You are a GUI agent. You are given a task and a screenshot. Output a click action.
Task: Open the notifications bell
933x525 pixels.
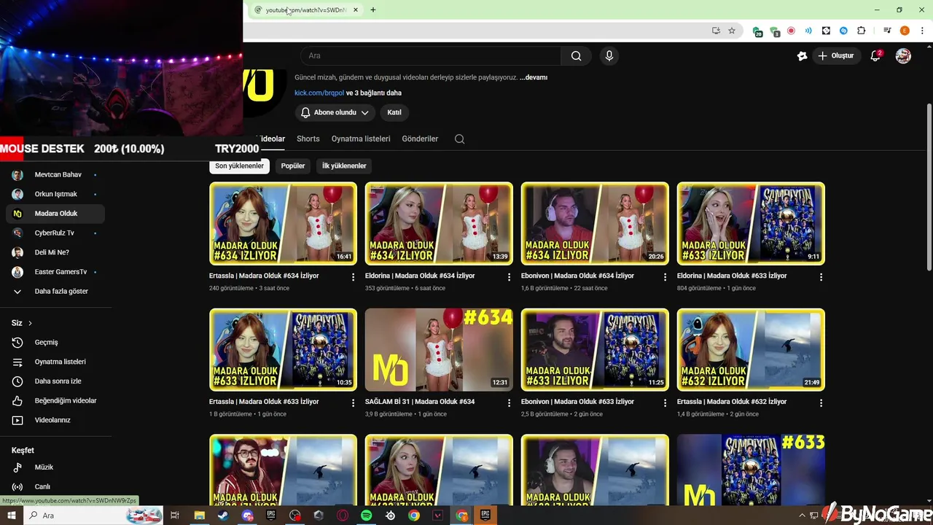click(875, 56)
